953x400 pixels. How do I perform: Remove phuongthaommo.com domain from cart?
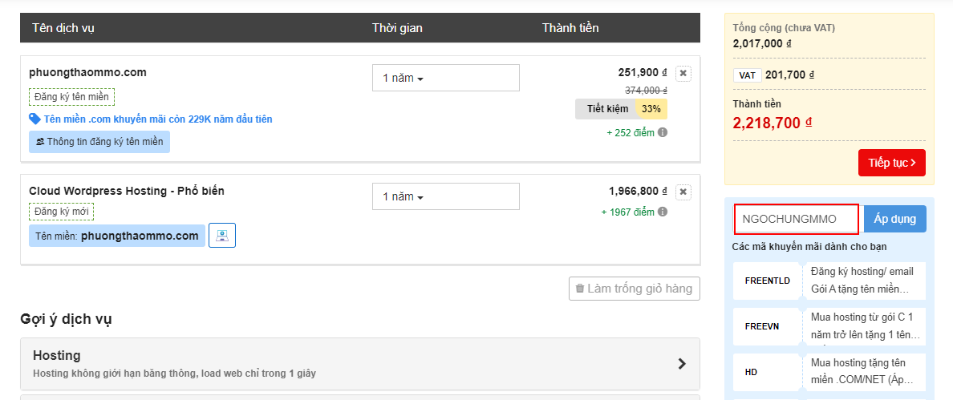pos(683,74)
